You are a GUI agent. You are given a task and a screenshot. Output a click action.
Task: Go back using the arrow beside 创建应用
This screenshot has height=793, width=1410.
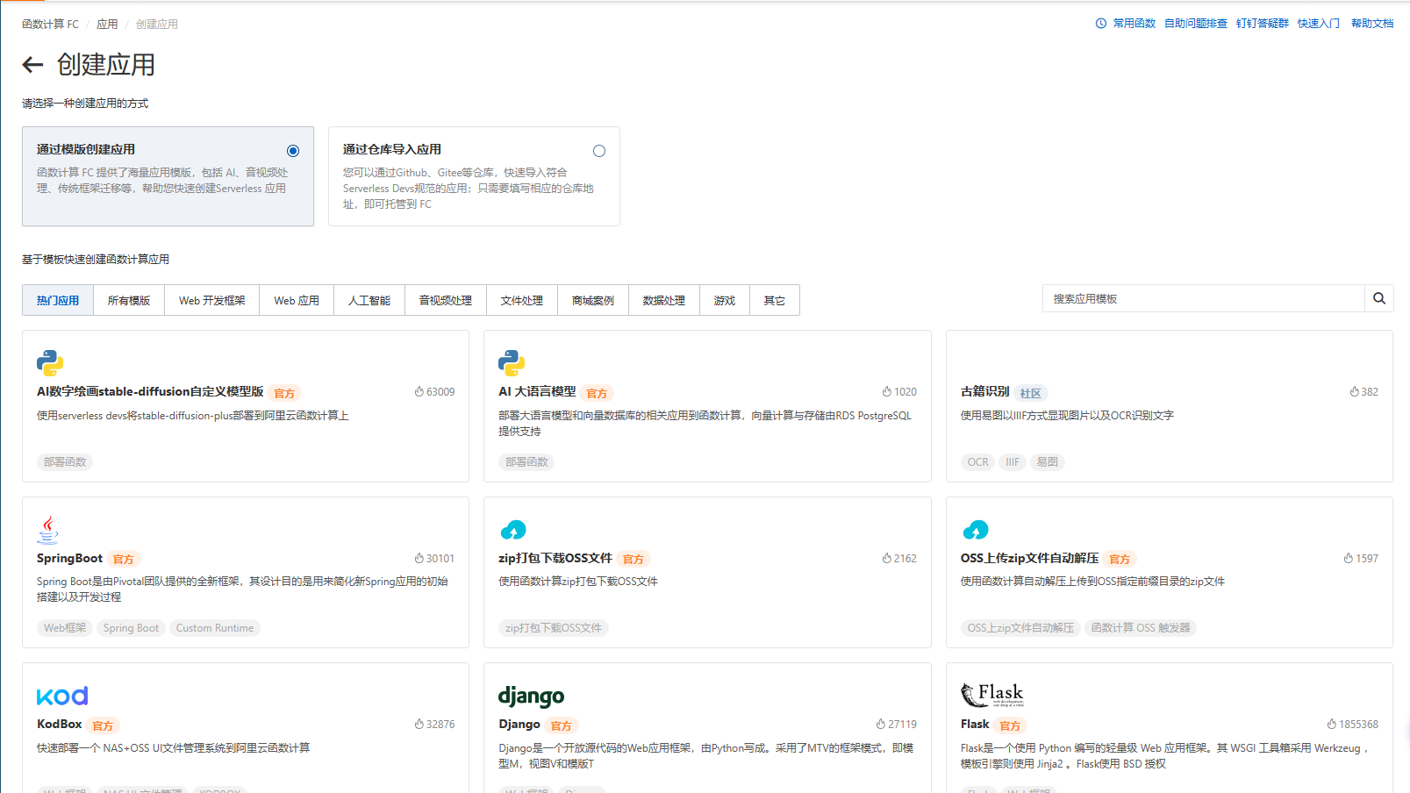[32, 64]
